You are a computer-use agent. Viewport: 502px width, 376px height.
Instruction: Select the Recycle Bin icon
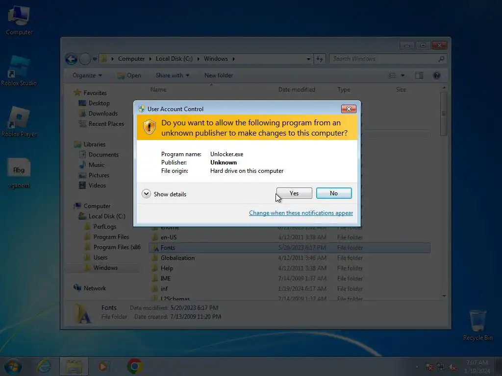pyautogui.click(x=477, y=325)
